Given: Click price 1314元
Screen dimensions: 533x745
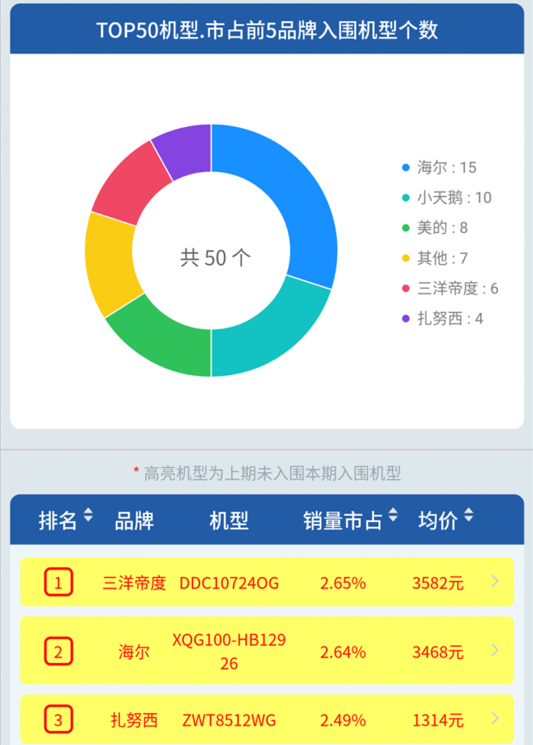Looking at the screenshot, I should pyautogui.click(x=438, y=720).
